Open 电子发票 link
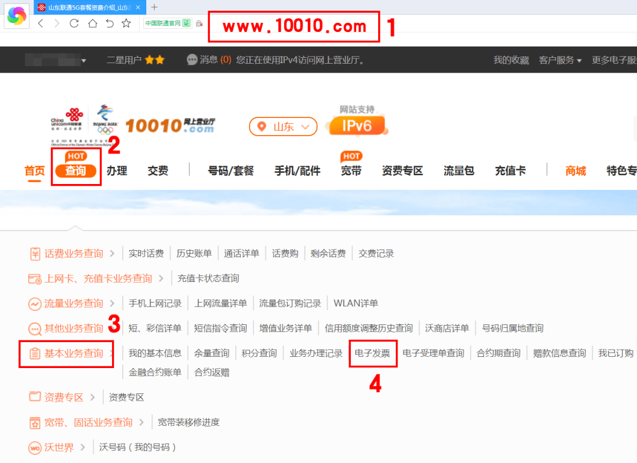 click(x=372, y=353)
